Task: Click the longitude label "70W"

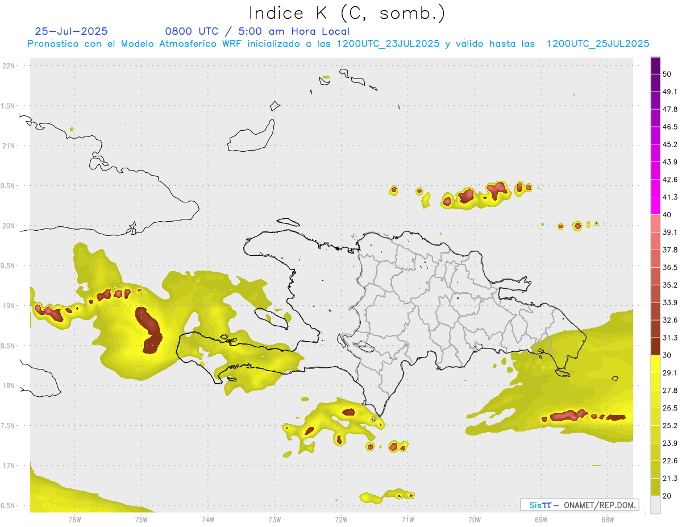Action: tap(475, 520)
